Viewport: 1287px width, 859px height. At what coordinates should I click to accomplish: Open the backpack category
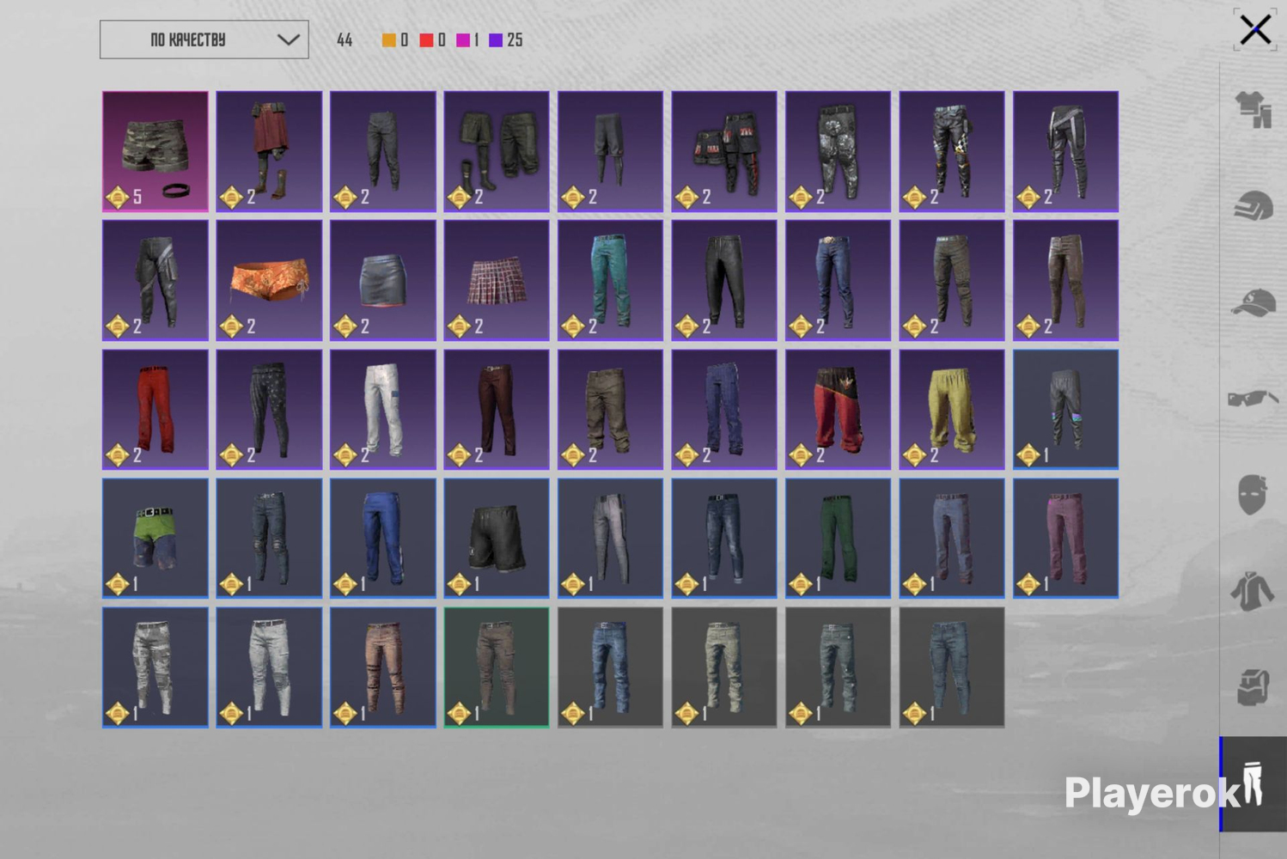tap(1253, 687)
